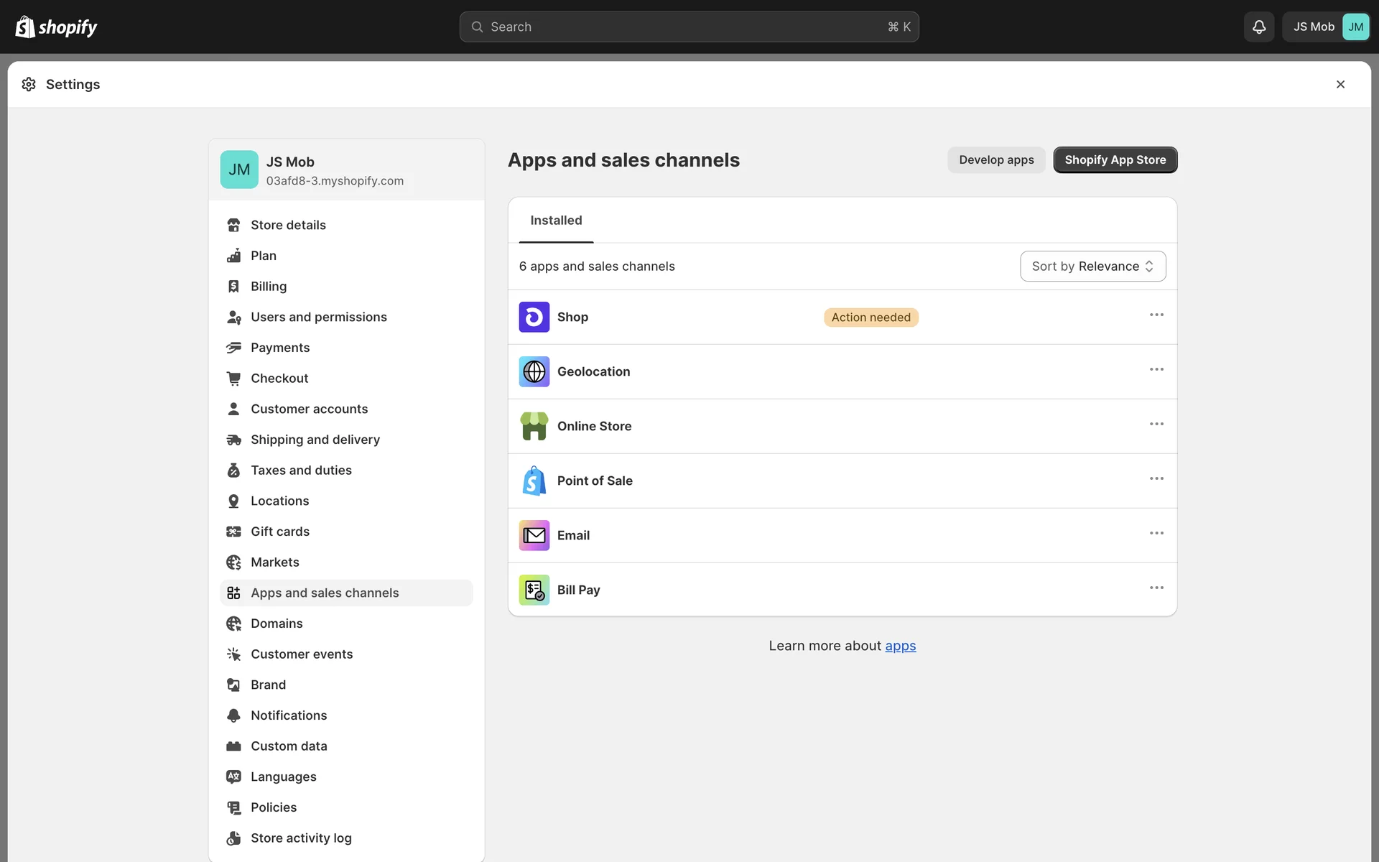Click the Online Store icon
The height and width of the screenshot is (862, 1379).
[x=534, y=426]
